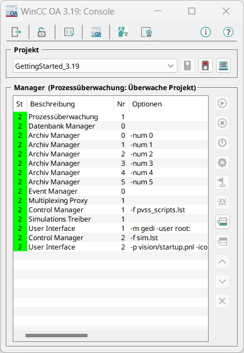Open the GettingStarted_3.19 project dropdown
The image size is (244, 353).
point(95,66)
